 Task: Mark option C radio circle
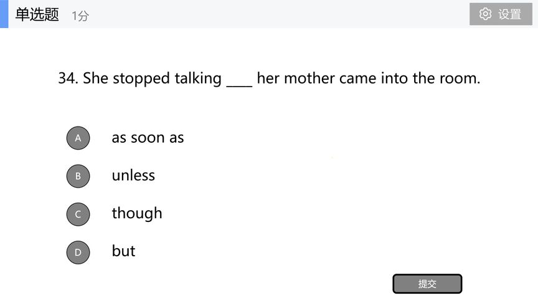78,214
